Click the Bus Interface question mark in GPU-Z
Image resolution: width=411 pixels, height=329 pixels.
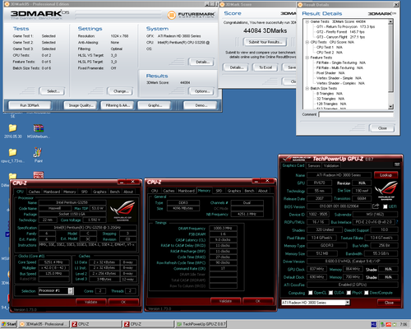point(397,222)
